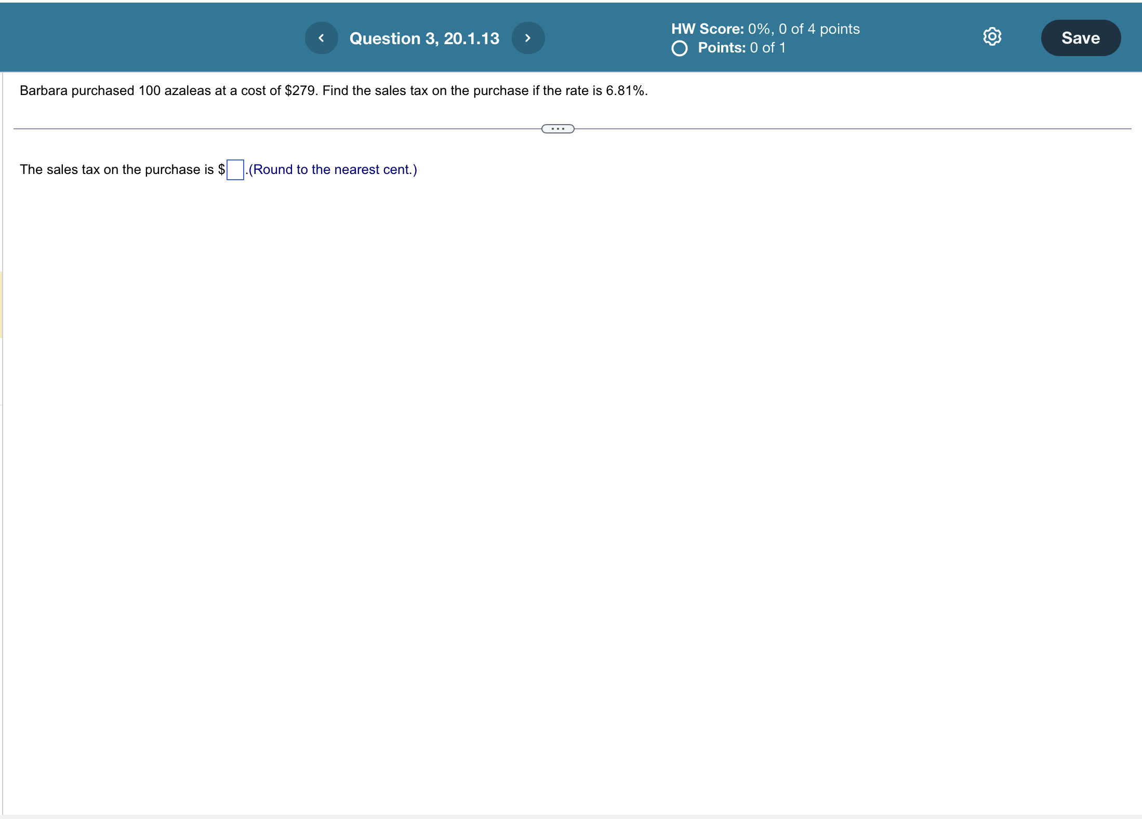Click the dollar sign before answer box

pos(222,170)
